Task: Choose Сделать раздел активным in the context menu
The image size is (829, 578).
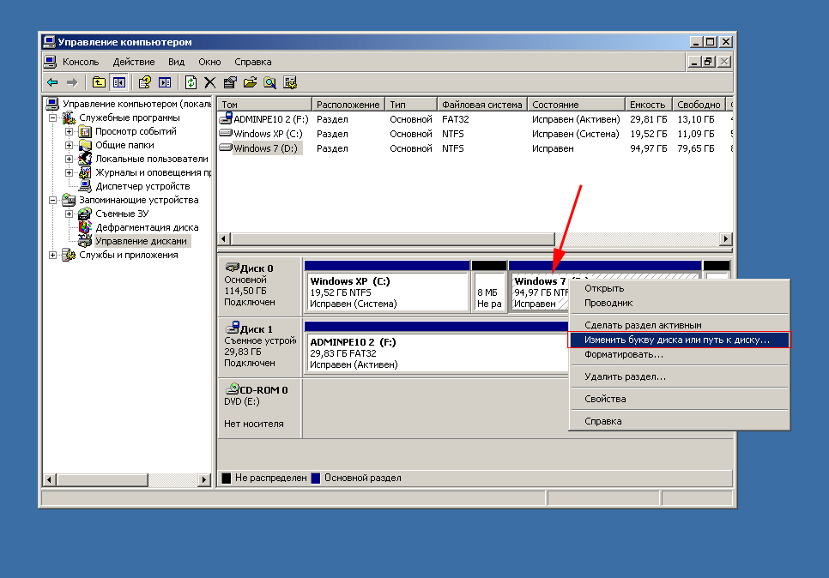Action: pyautogui.click(x=679, y=325)
